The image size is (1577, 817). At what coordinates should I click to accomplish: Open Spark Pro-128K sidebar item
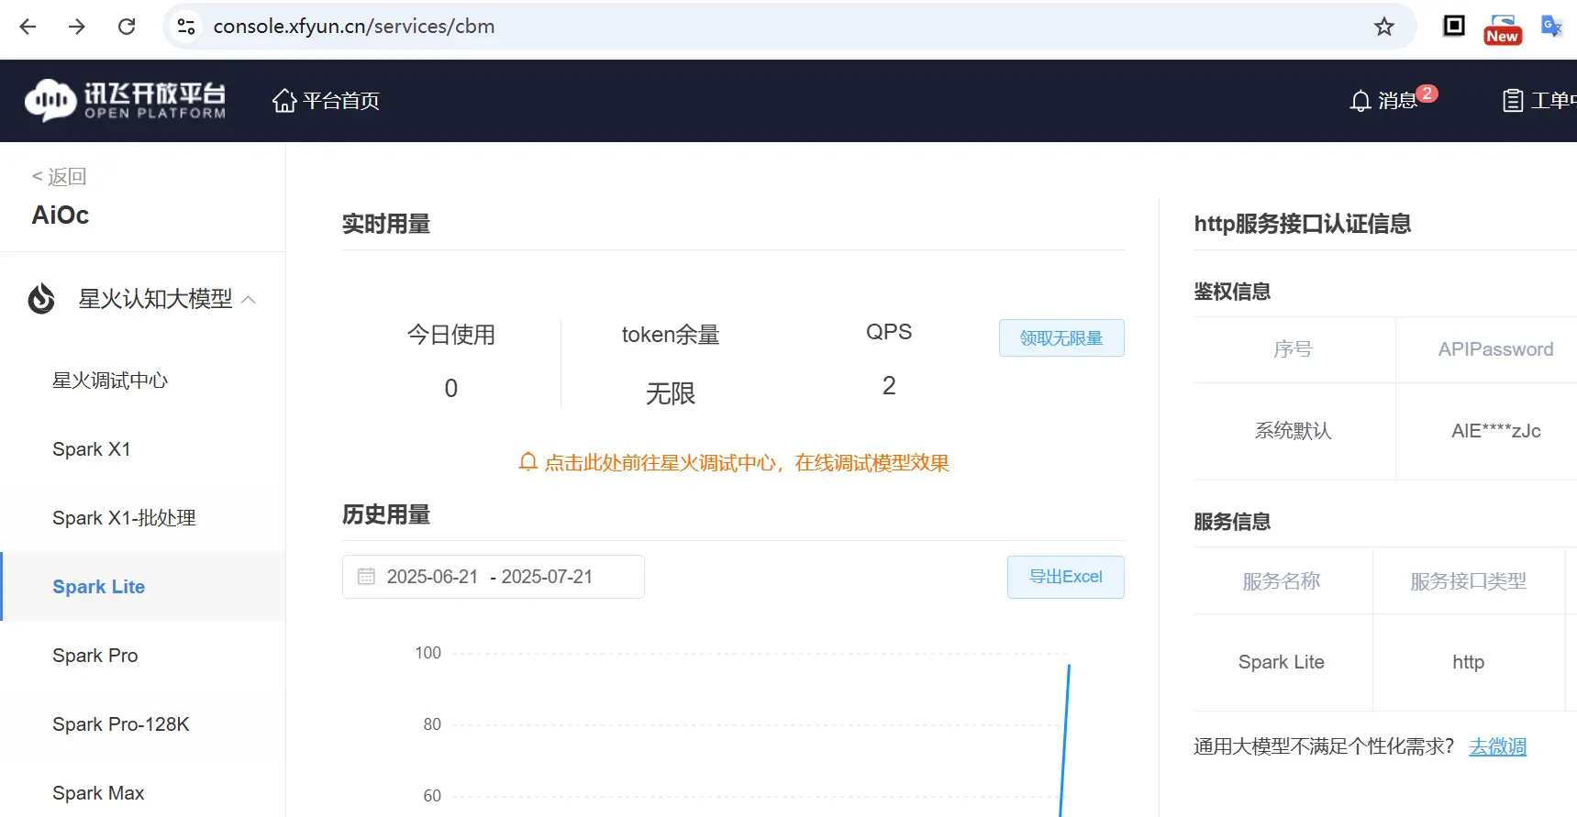tap(121, 724)
